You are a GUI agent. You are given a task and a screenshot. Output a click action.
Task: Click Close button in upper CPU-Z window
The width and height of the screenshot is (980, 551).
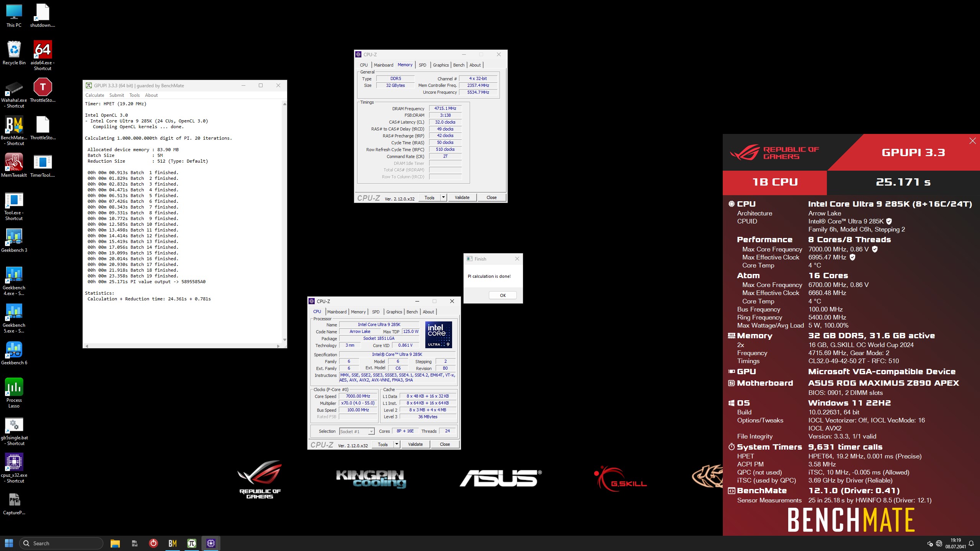tap(492, 198)
